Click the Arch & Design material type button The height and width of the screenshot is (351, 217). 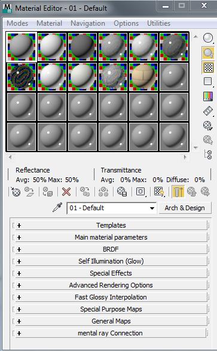[185, 208]
